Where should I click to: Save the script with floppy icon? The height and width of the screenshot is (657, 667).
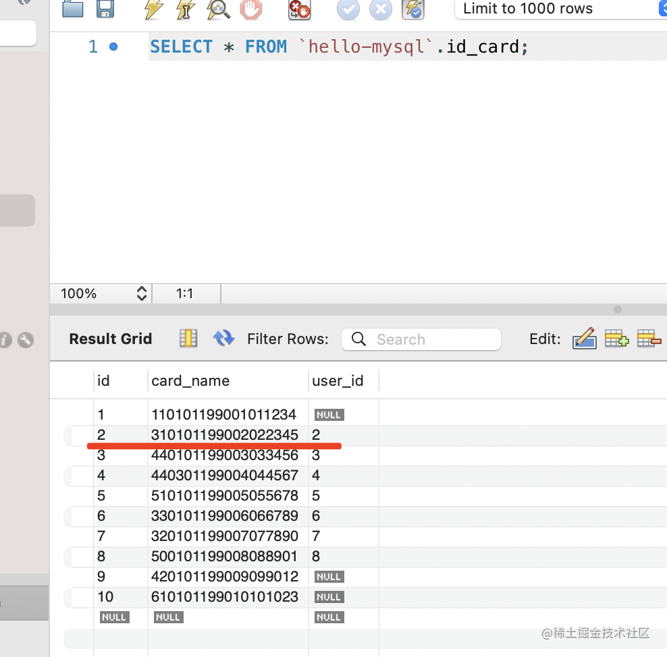pos(105,9)
